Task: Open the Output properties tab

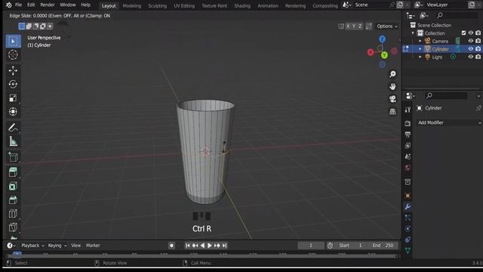Action: click(x=408, y=134)
